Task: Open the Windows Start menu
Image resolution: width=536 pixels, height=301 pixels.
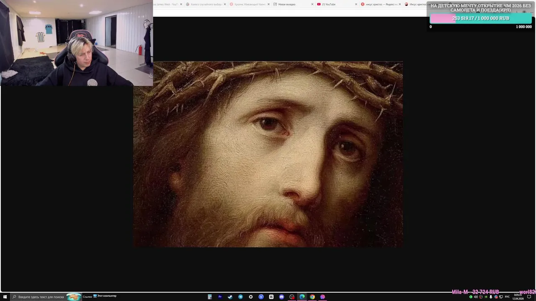Action: [5, 297]
